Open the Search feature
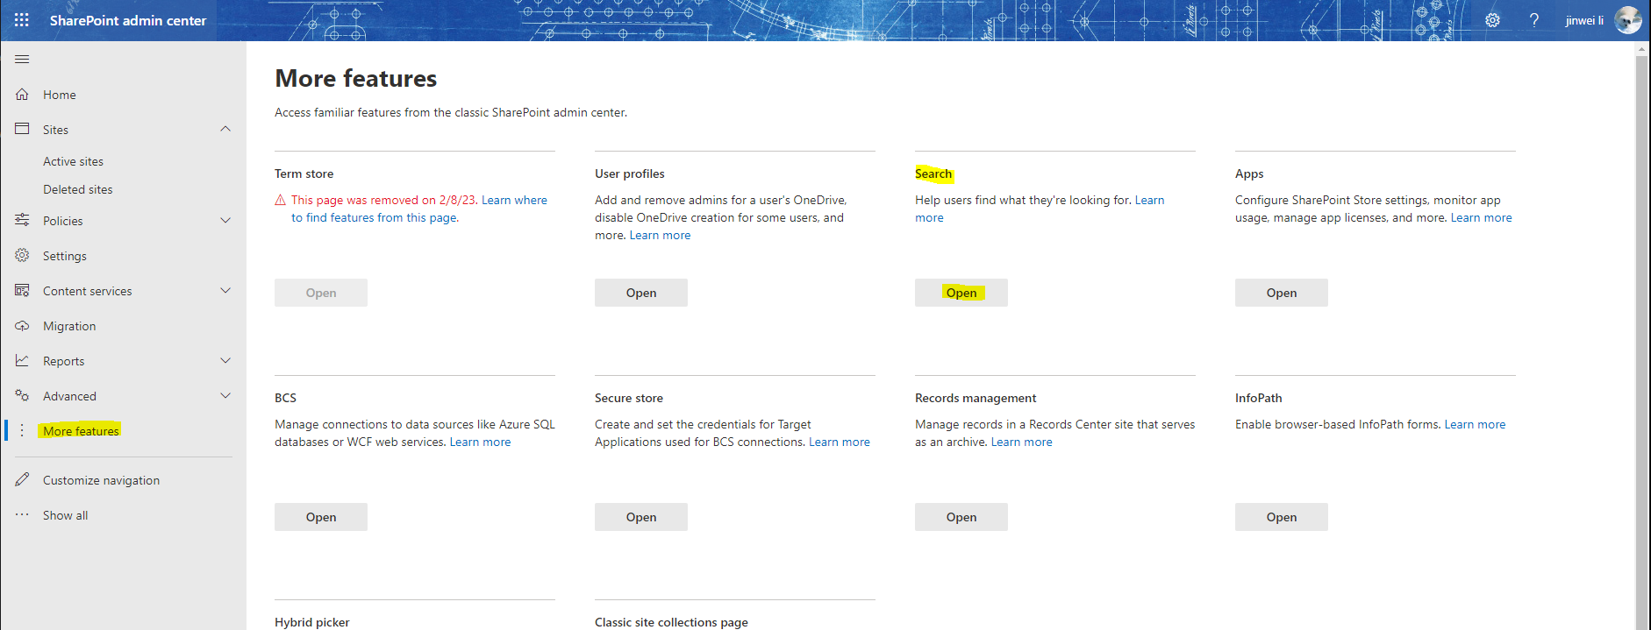 pyautogui.click(x=961, y=293)
